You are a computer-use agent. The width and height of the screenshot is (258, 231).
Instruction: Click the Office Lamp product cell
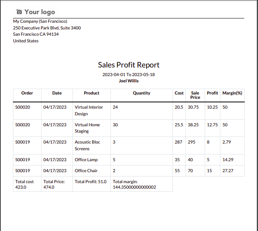click(86, 160)
